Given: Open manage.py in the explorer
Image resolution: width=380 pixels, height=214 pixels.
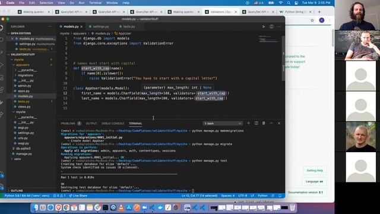Looking at the screenshot, I should [24, 154].
